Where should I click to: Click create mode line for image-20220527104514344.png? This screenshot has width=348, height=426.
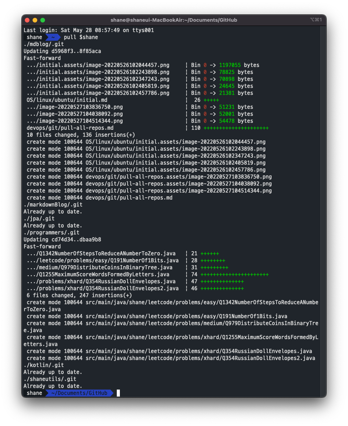149,191
